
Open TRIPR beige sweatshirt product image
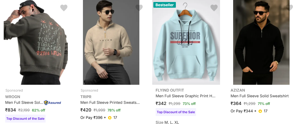tap(111, 43)
